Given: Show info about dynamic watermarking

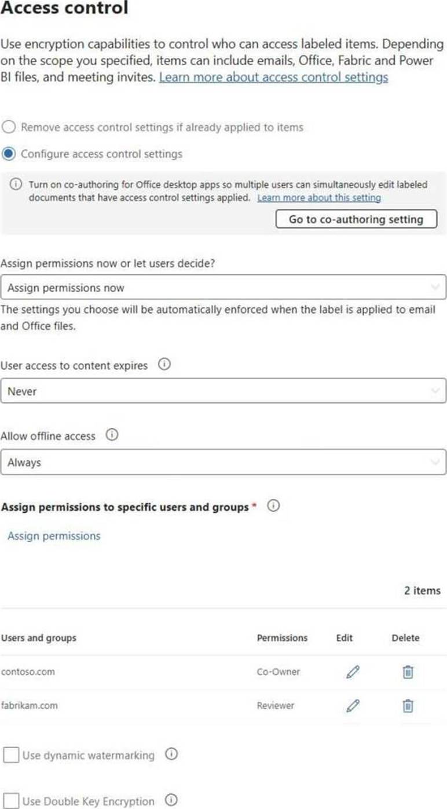Looking at the screenshot, I should pos(171,754).
